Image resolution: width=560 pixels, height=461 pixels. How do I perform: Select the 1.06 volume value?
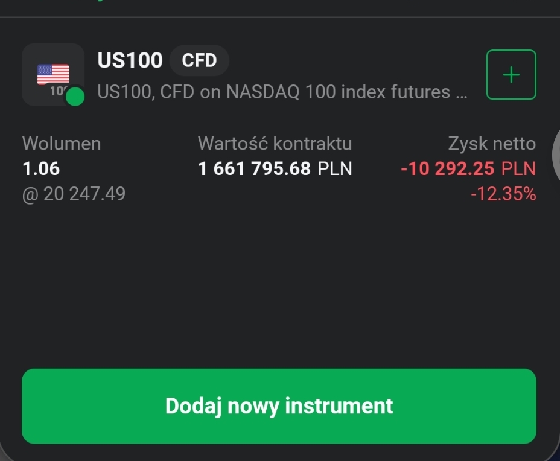(x=41, y=168)
